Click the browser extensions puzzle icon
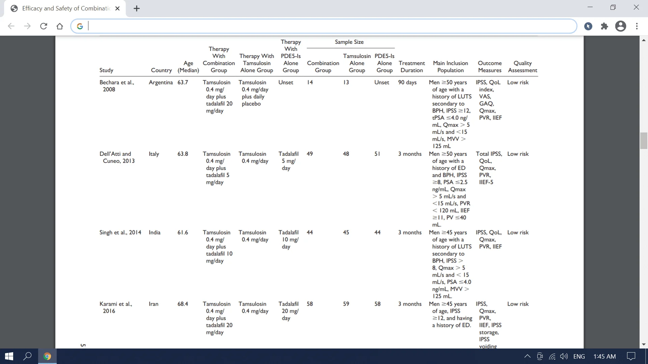 point(604,26)
